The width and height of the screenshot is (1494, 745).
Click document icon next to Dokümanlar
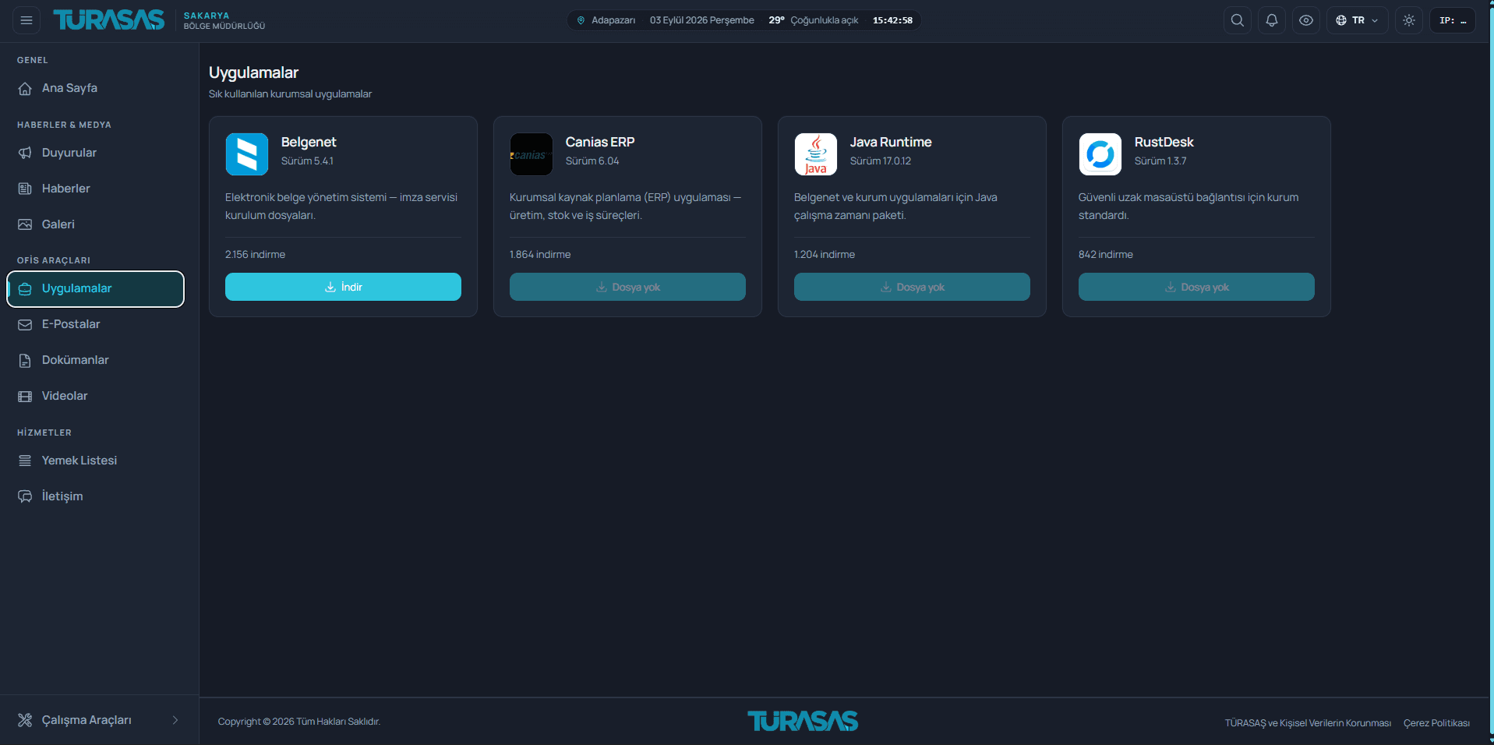(25, 360)
